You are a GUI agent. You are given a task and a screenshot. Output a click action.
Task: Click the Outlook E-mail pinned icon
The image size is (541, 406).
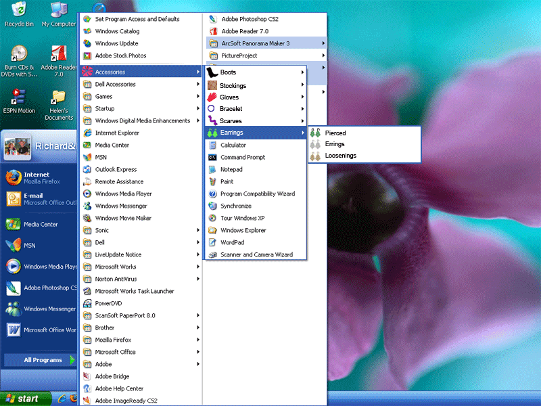pyautogui.click(x=14, y=199)
